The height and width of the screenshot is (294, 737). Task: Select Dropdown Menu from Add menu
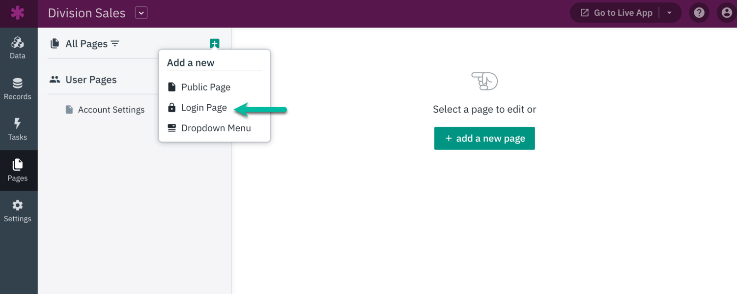coord(216,128)
